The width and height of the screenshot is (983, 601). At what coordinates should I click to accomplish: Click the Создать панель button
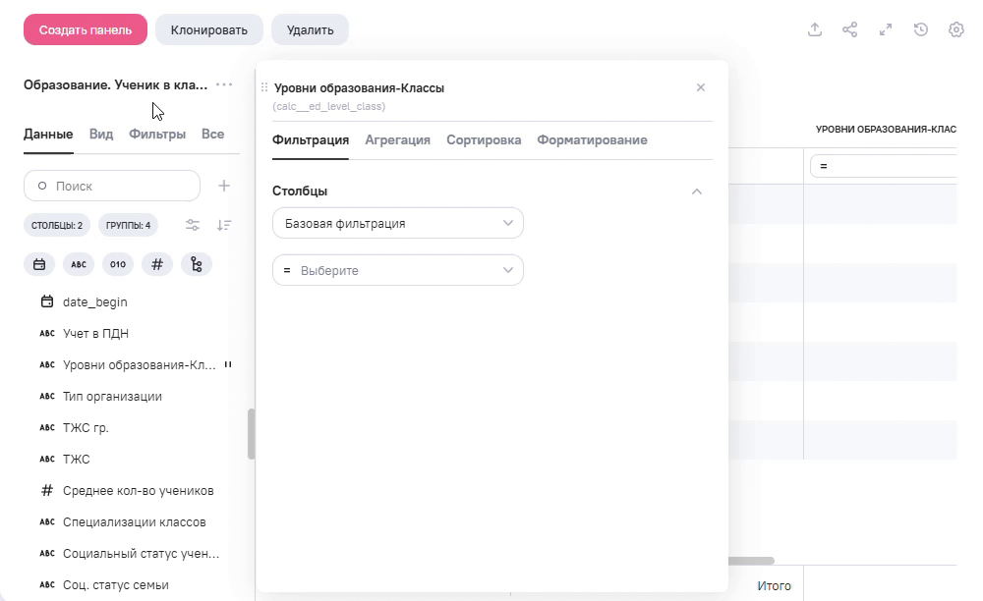[86, 29]
